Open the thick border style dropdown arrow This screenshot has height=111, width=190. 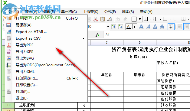(x=140, y=19)
